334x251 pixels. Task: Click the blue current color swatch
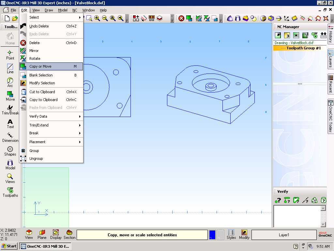click(x=212, y=235)
